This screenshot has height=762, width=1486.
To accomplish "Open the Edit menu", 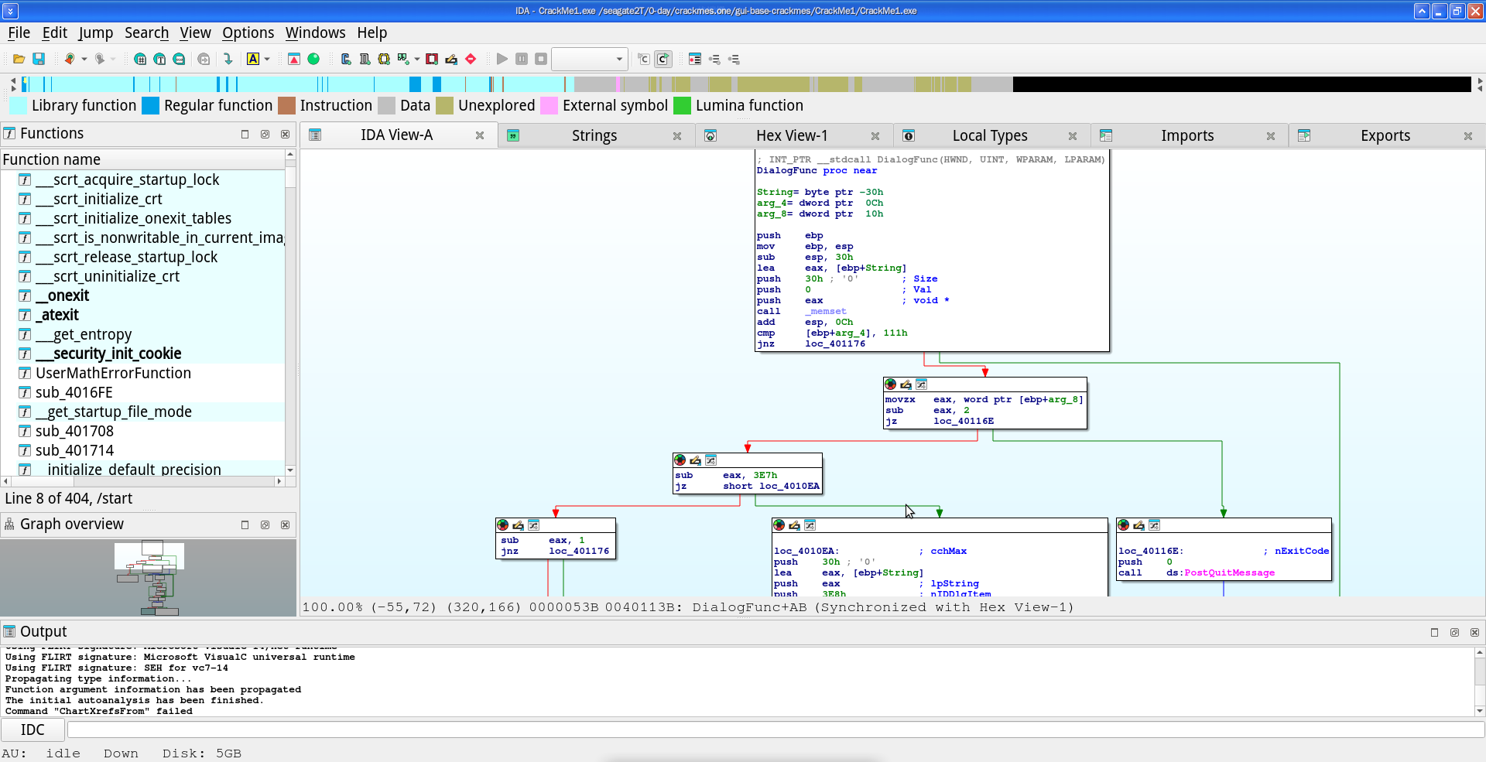I will pyautogui.click(x=54, y=32).
